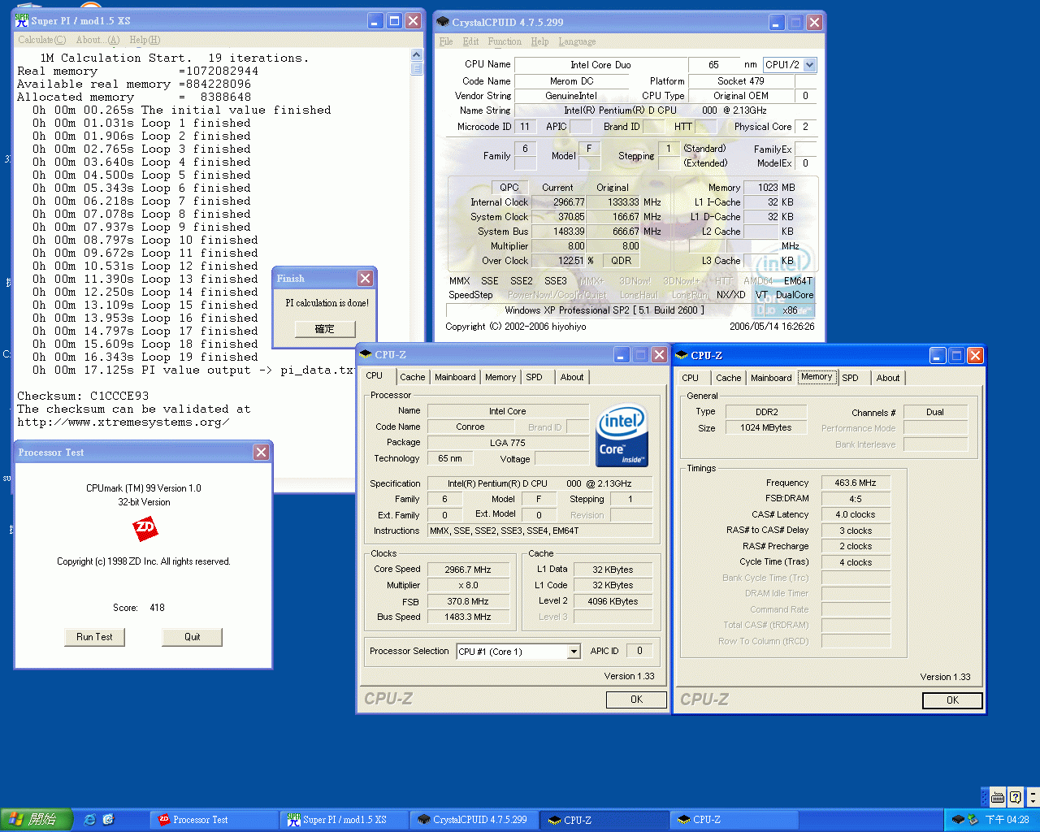1040x832 pixels.
Task: Click the right CPU-Z window title icon
Action: pos(682,356)
